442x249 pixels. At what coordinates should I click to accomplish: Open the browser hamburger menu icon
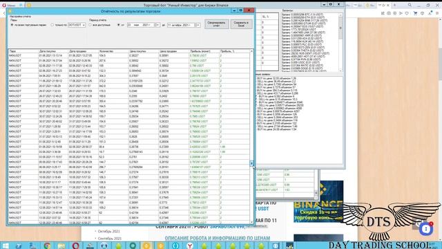(x=437, y=13)
